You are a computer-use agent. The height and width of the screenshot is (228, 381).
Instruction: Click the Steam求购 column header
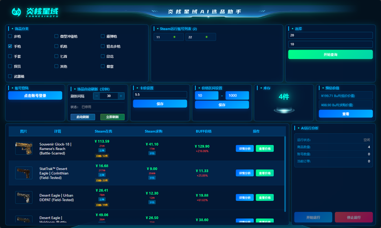tap(153, 131)
